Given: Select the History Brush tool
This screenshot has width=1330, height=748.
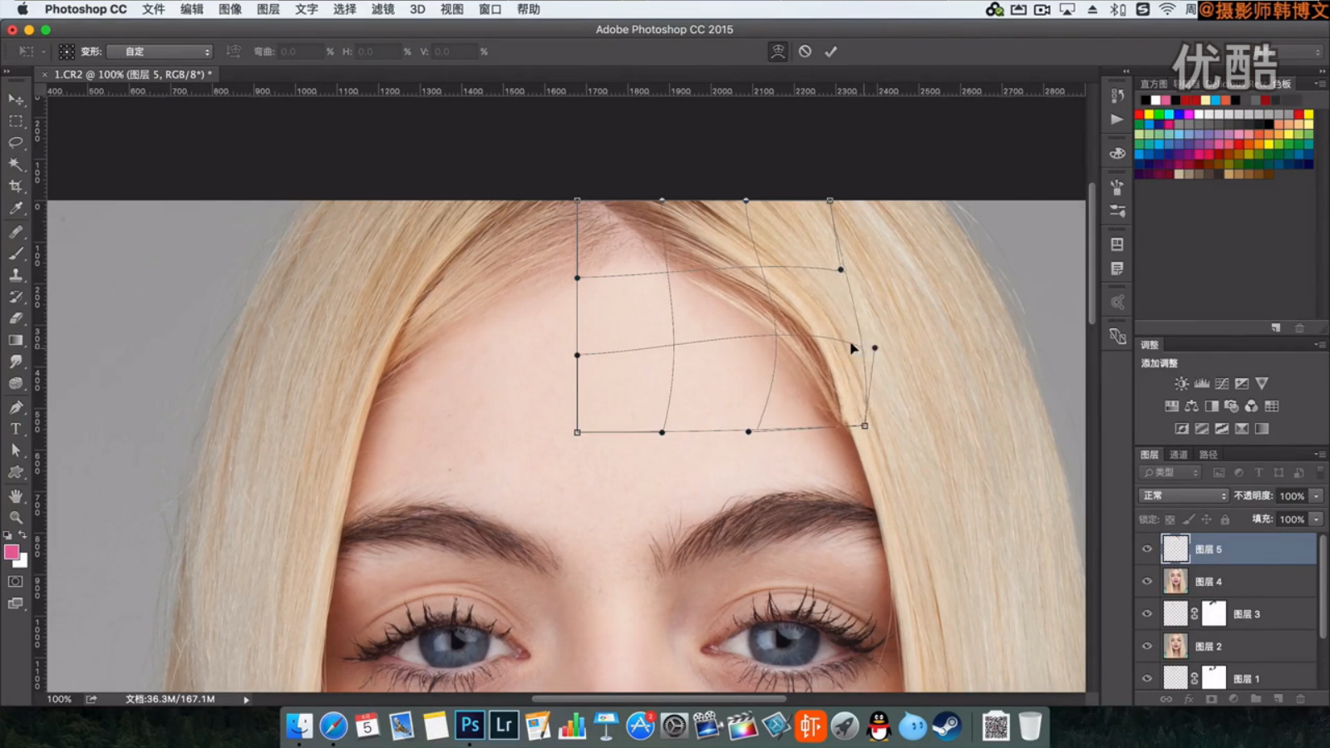Looking at the screenshot, I should point(16,297).
